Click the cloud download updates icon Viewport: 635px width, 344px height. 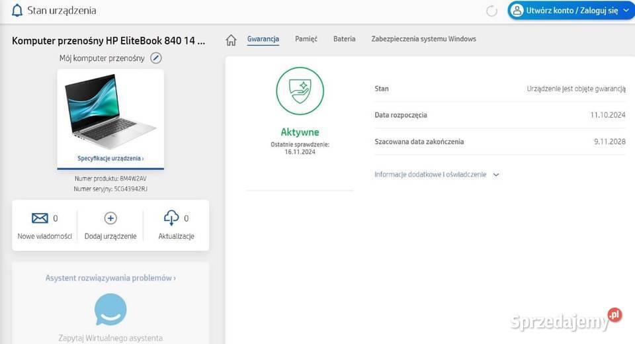click(x=171, y=218)
